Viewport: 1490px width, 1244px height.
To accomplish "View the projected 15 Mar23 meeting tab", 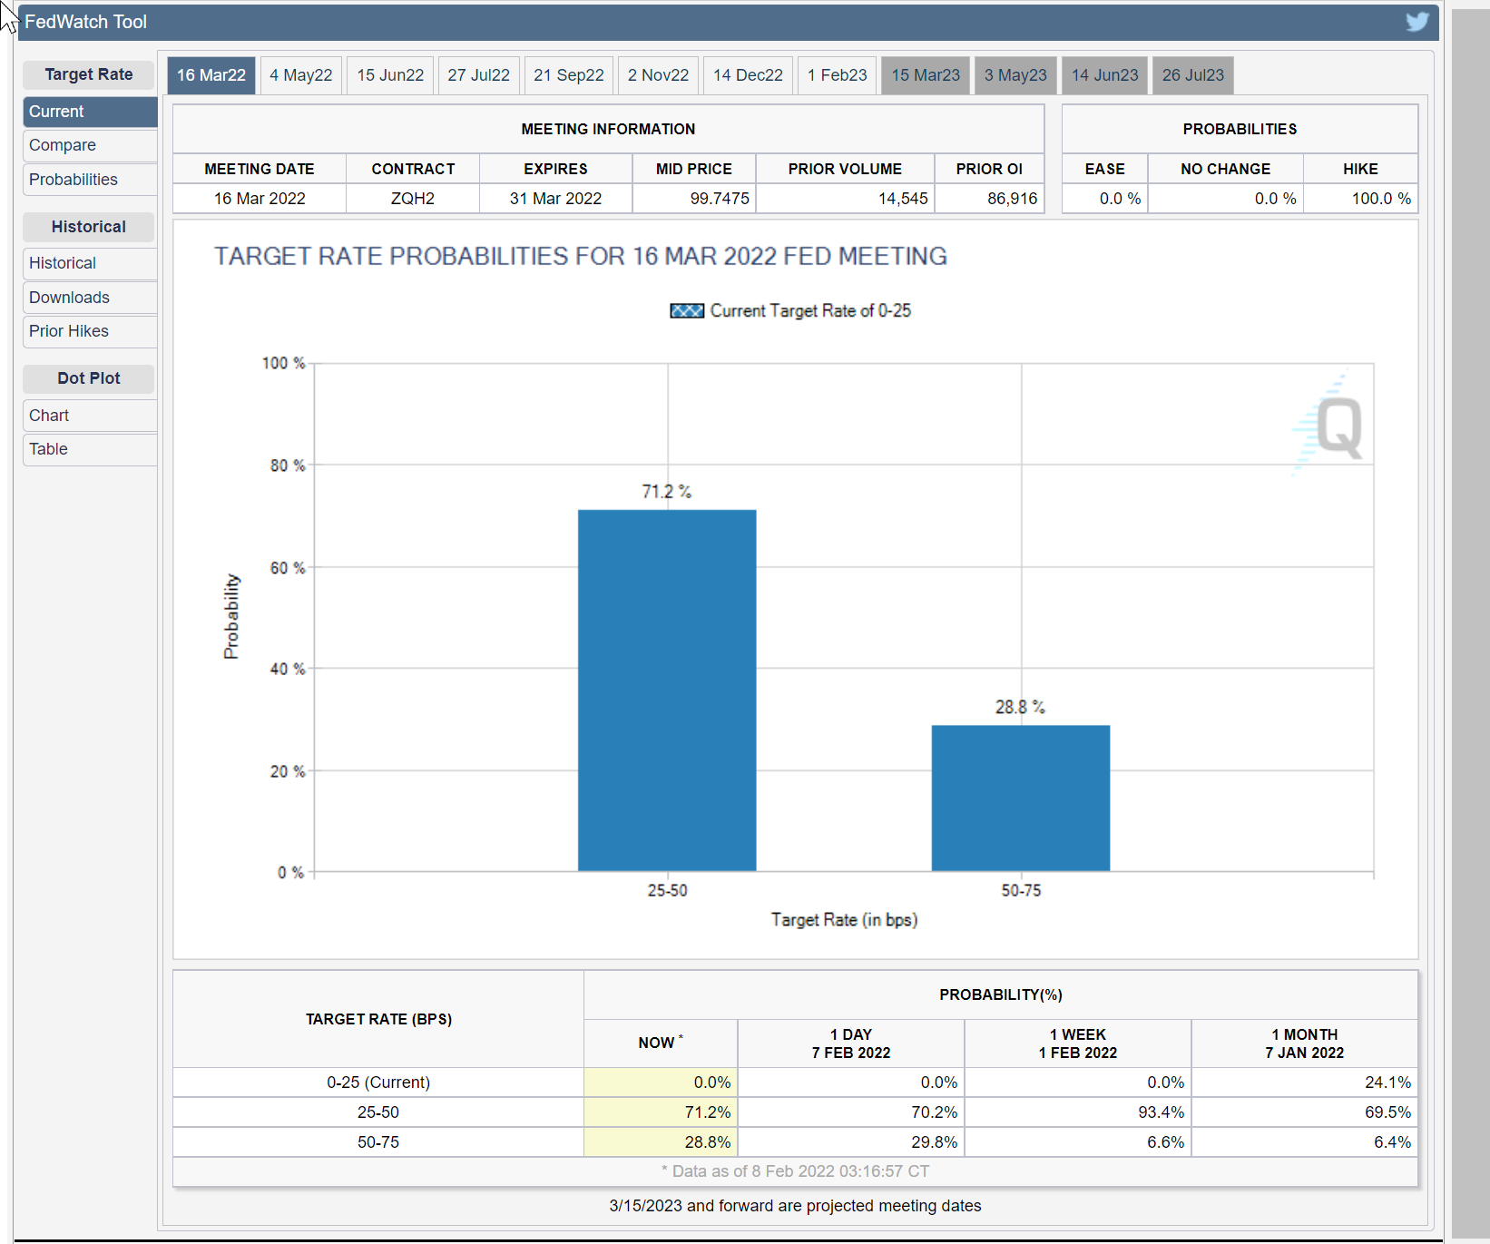I will 925,75.
